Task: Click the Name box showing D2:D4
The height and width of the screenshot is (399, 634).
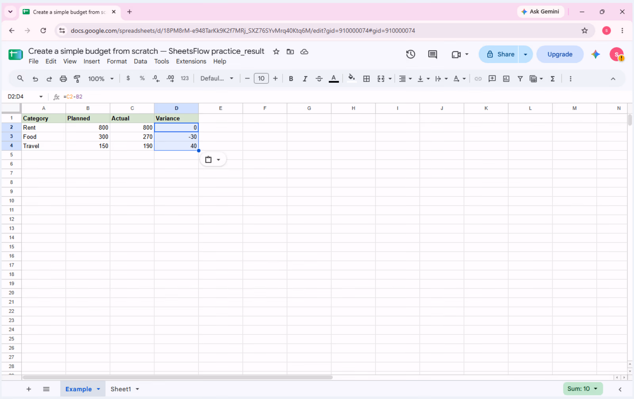Action: 25,97
